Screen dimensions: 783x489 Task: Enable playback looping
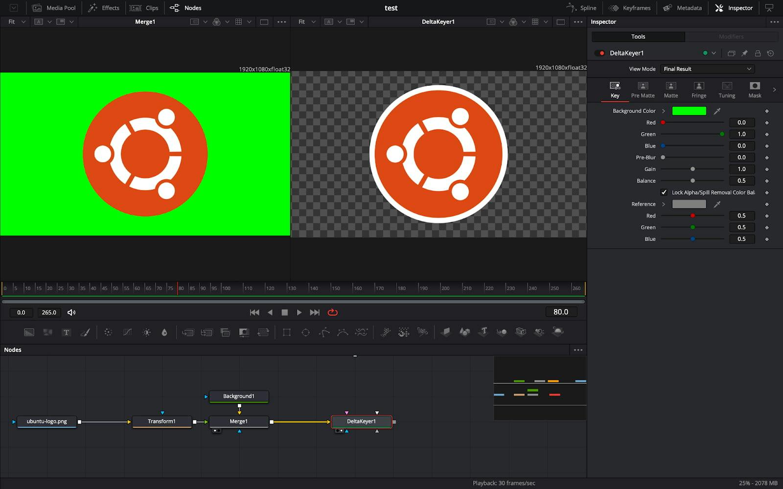click(333, 312)
